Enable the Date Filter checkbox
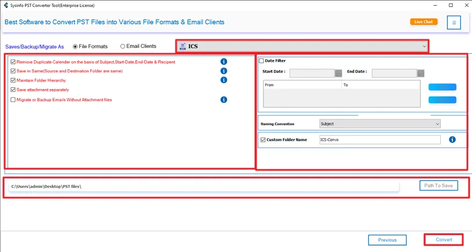472x252 pixels. pos(261,61)
